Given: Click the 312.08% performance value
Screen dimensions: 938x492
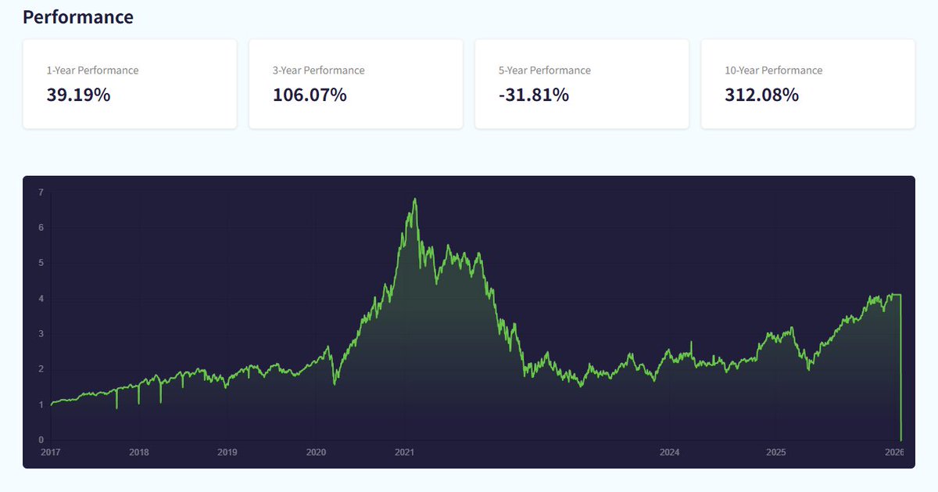Looking at the screenshot, I should 761,95.
